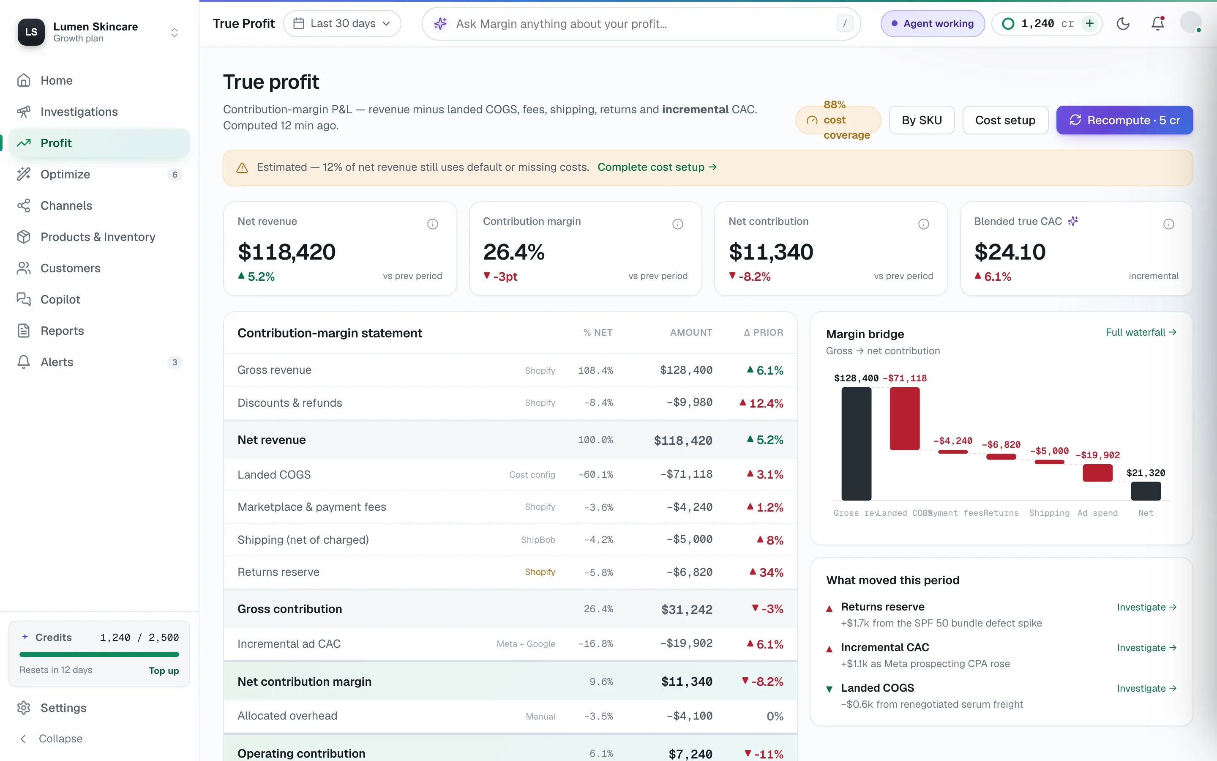The width and height of the screenshot is (1217, 761).
Task: Collapse the sidebar
Action: (x=99, y=738)
